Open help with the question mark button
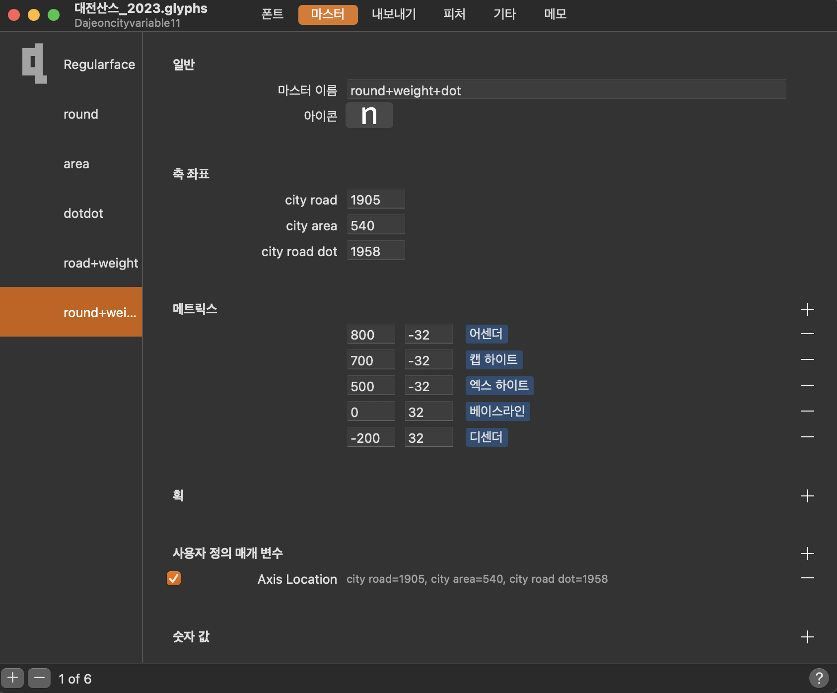The height and width of the screenshot is (693, 837). [819, 678]
